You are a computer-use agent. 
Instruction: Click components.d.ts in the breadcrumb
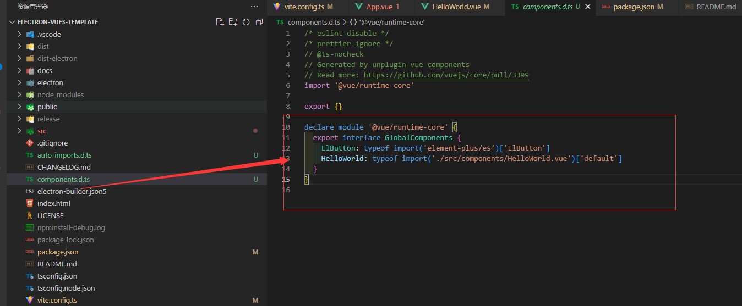[314, 22]
